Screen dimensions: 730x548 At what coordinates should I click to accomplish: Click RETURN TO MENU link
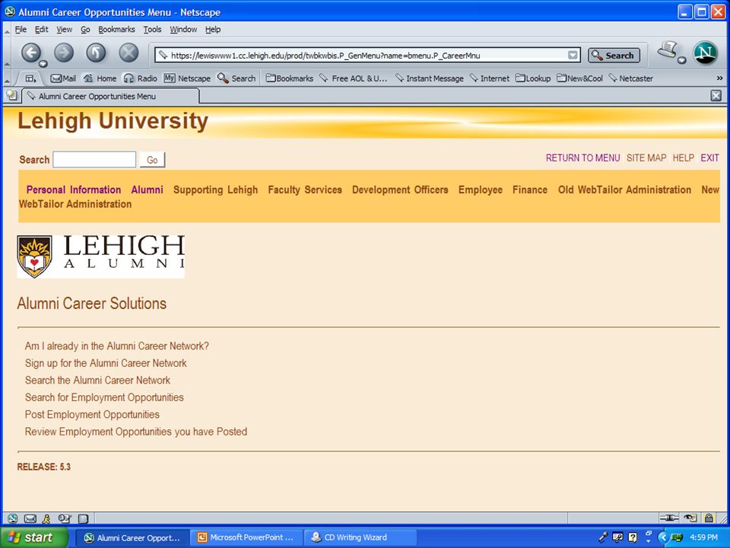[x=583, y=158]
